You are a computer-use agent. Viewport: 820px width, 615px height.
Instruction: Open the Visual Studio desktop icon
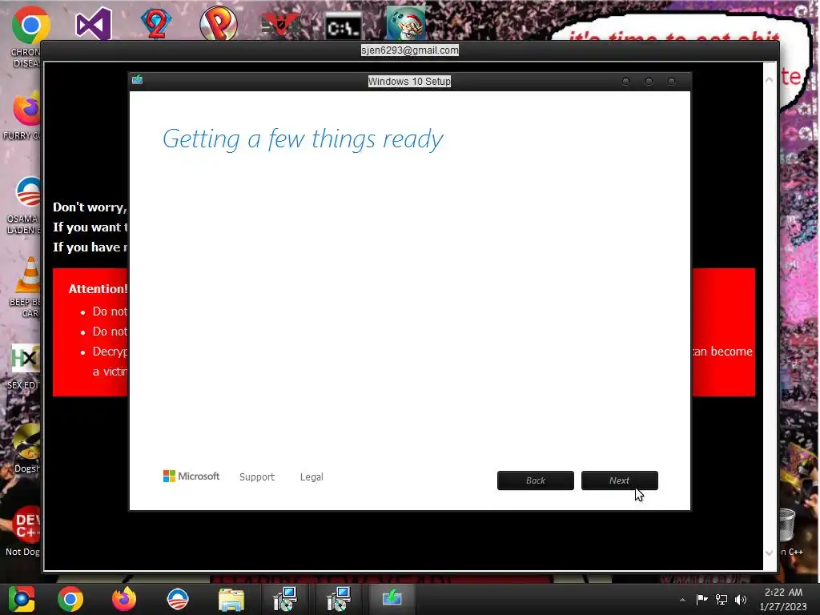(94, 23)
